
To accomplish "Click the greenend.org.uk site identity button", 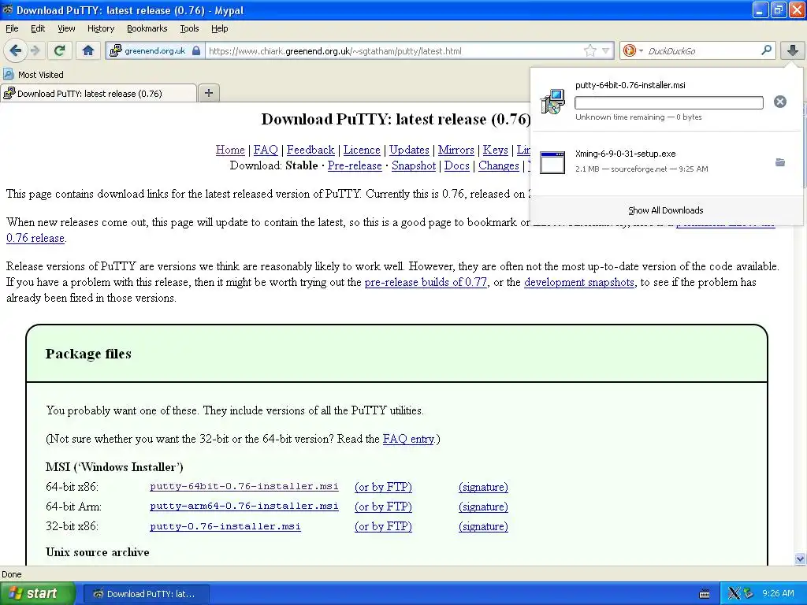I will tap(155, 50).
